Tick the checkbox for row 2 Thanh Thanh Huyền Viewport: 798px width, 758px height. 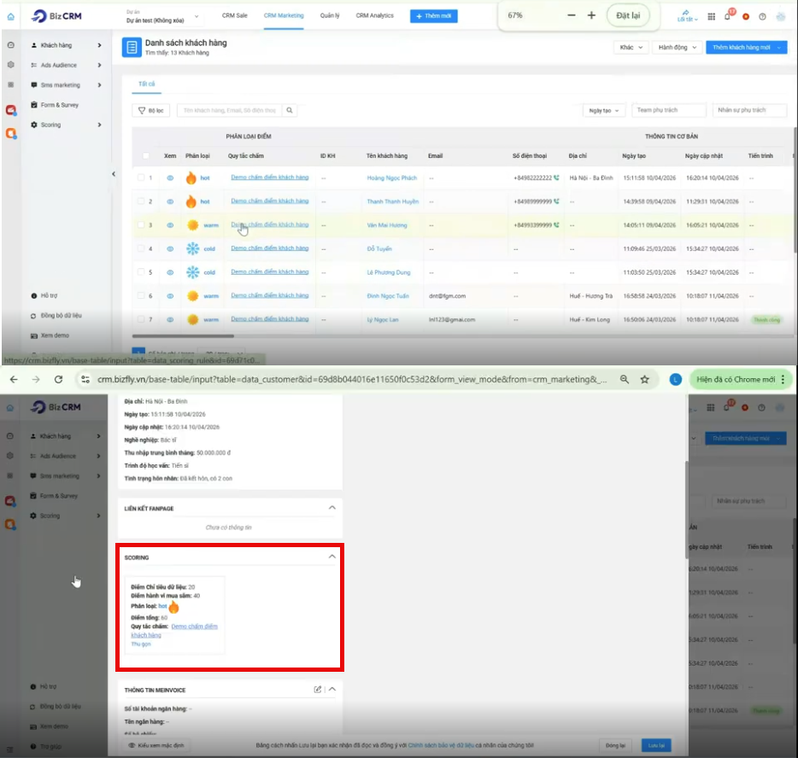[141, 201]
